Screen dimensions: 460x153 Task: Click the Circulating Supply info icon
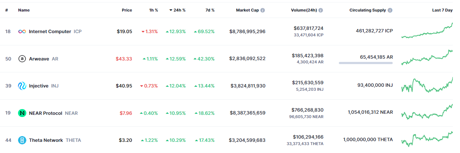click(390, 10)
